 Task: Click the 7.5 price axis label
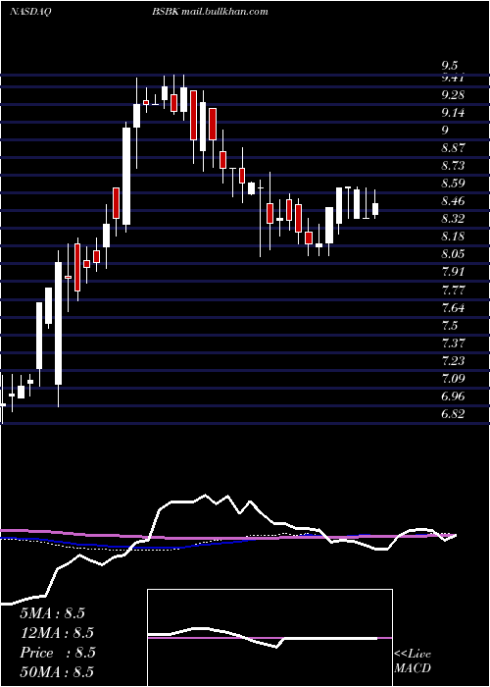point(449,326)
